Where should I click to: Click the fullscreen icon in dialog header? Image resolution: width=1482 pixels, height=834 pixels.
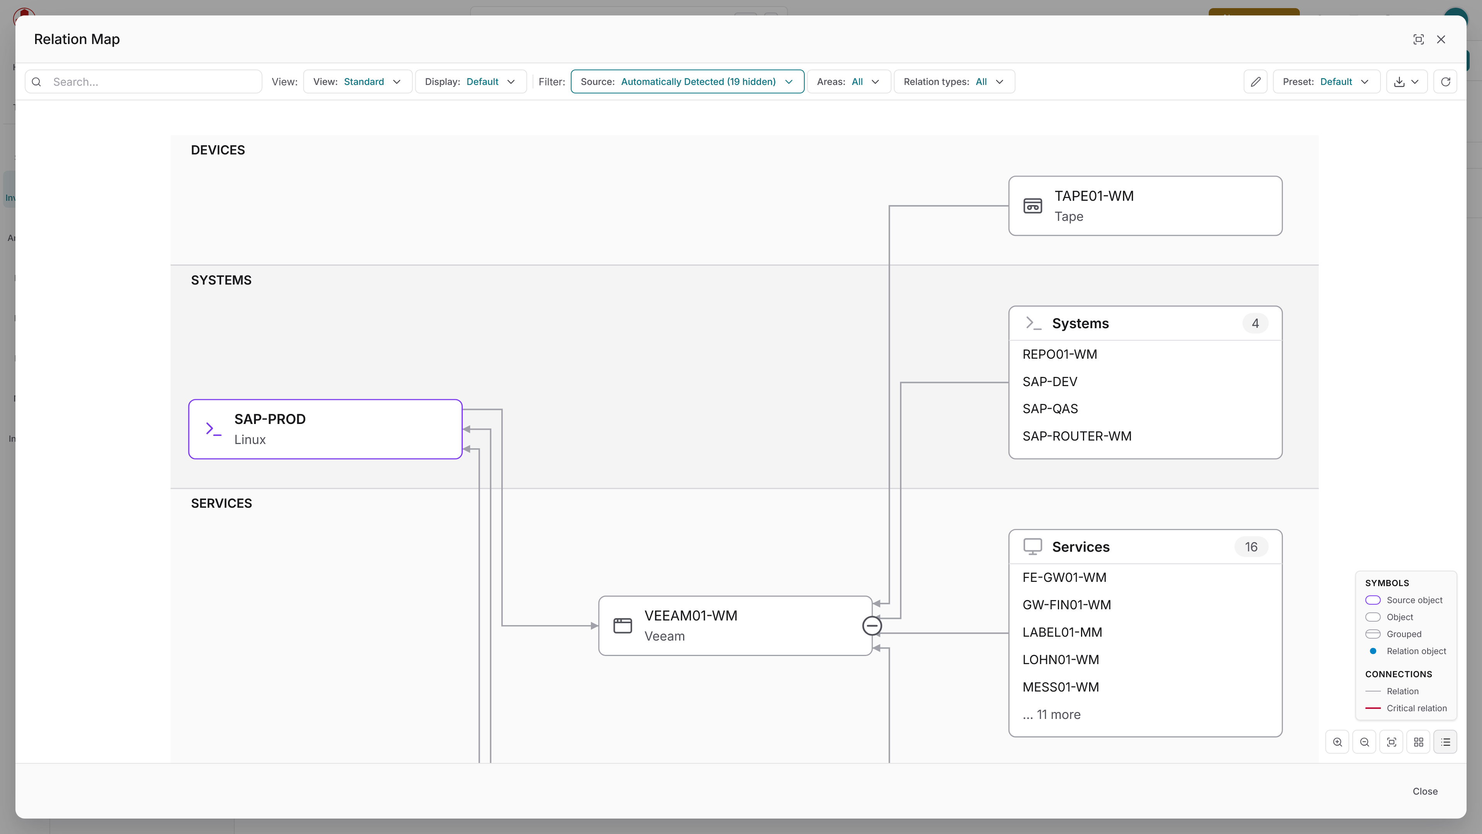1418,39
